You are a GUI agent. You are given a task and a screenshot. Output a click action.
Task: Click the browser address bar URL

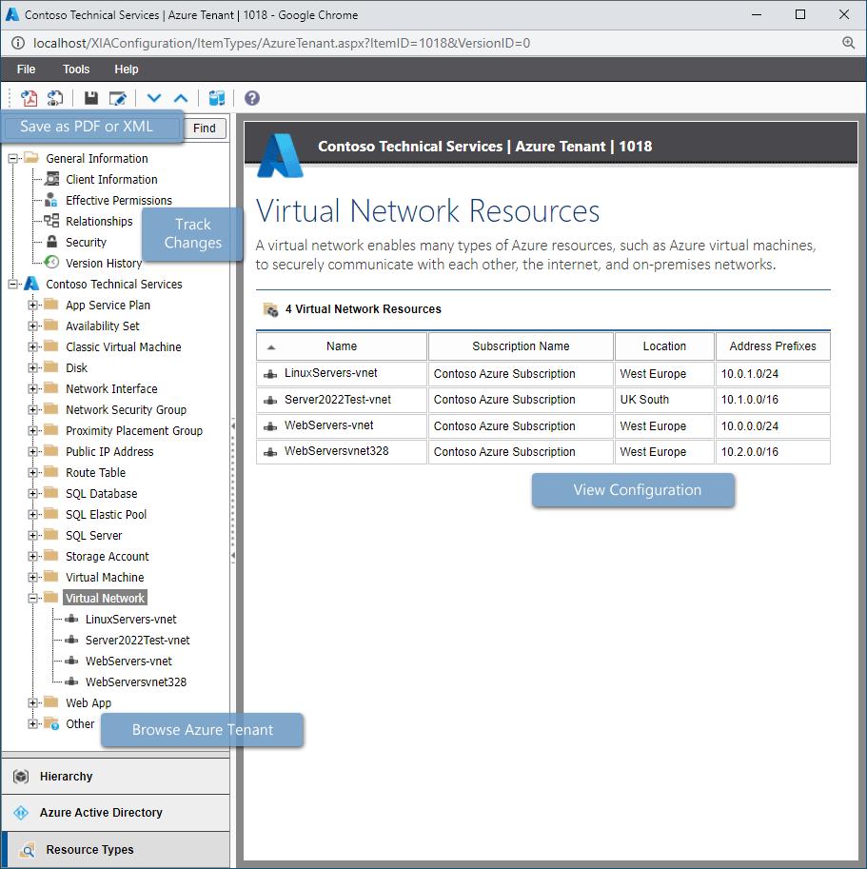pos(282,43)
